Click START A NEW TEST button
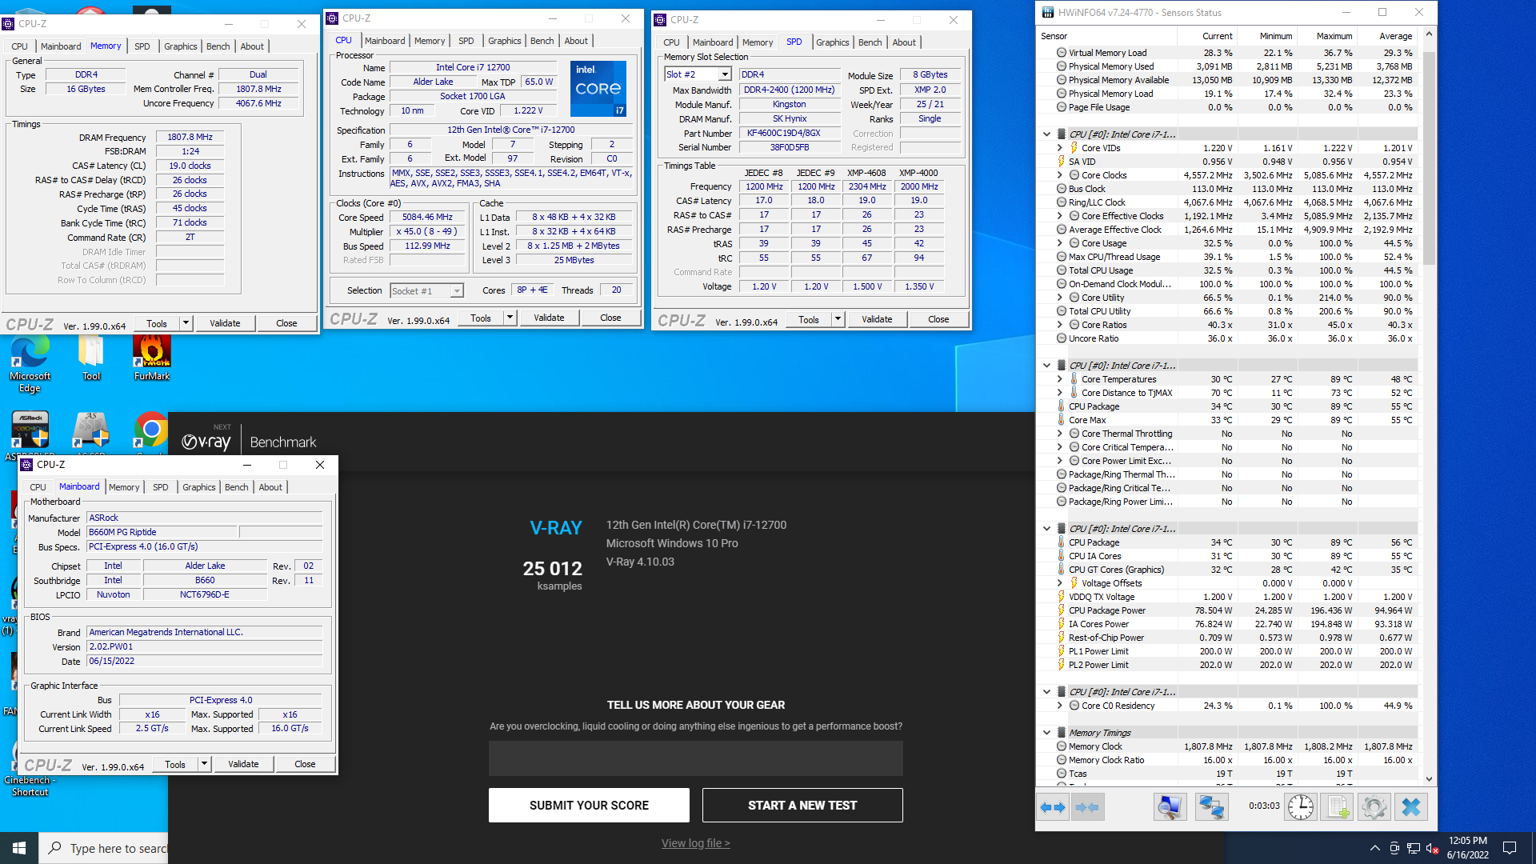This screenshot has height=864, width=1536. 802,805
